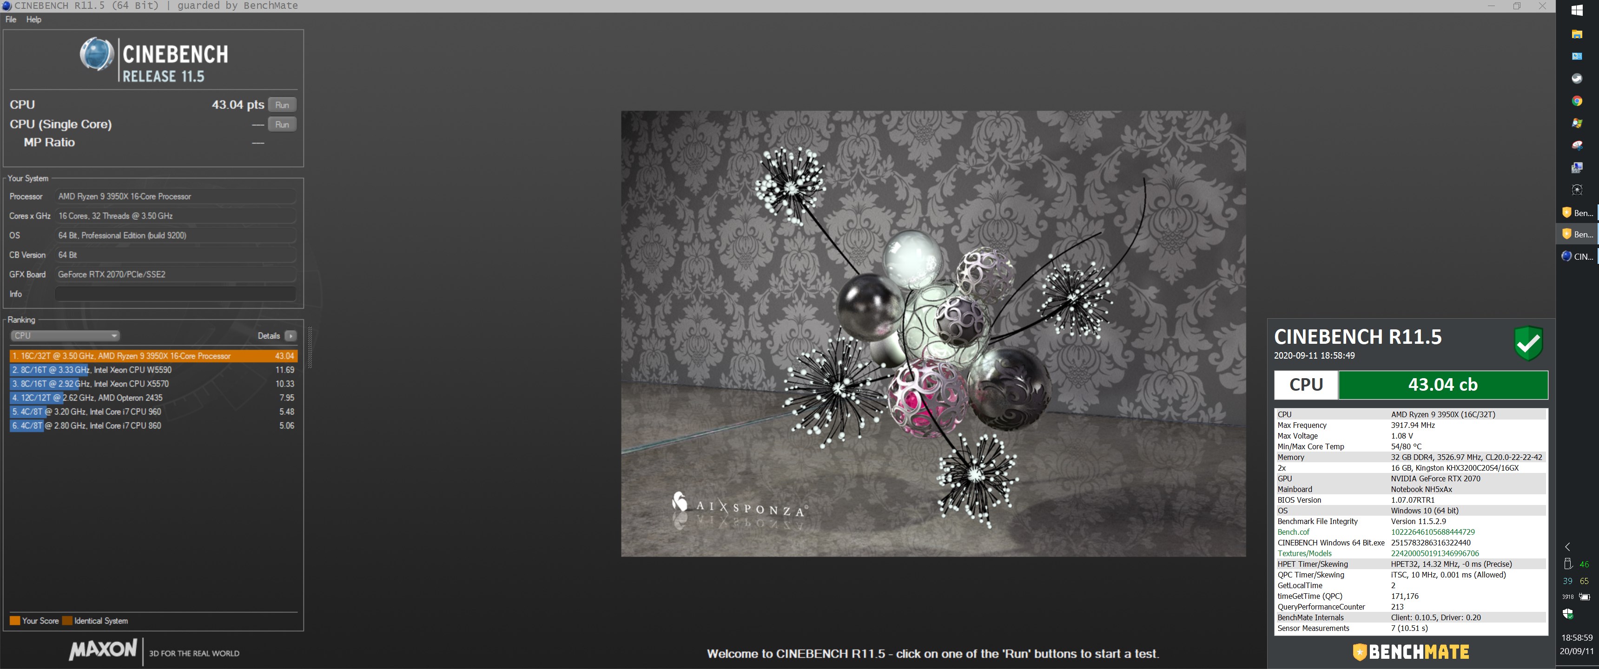Click the brown Identical System legend swatch
1599x669 pixels.
click(67, 621)
